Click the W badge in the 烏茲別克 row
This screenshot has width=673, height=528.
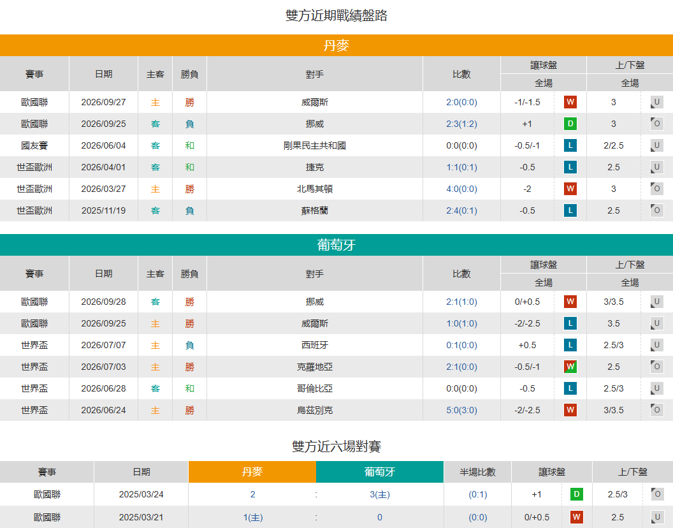(570, 410)
